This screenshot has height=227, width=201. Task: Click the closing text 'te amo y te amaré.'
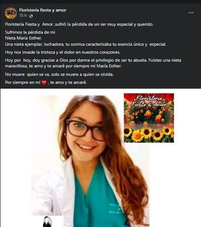(x=68, y=82)
